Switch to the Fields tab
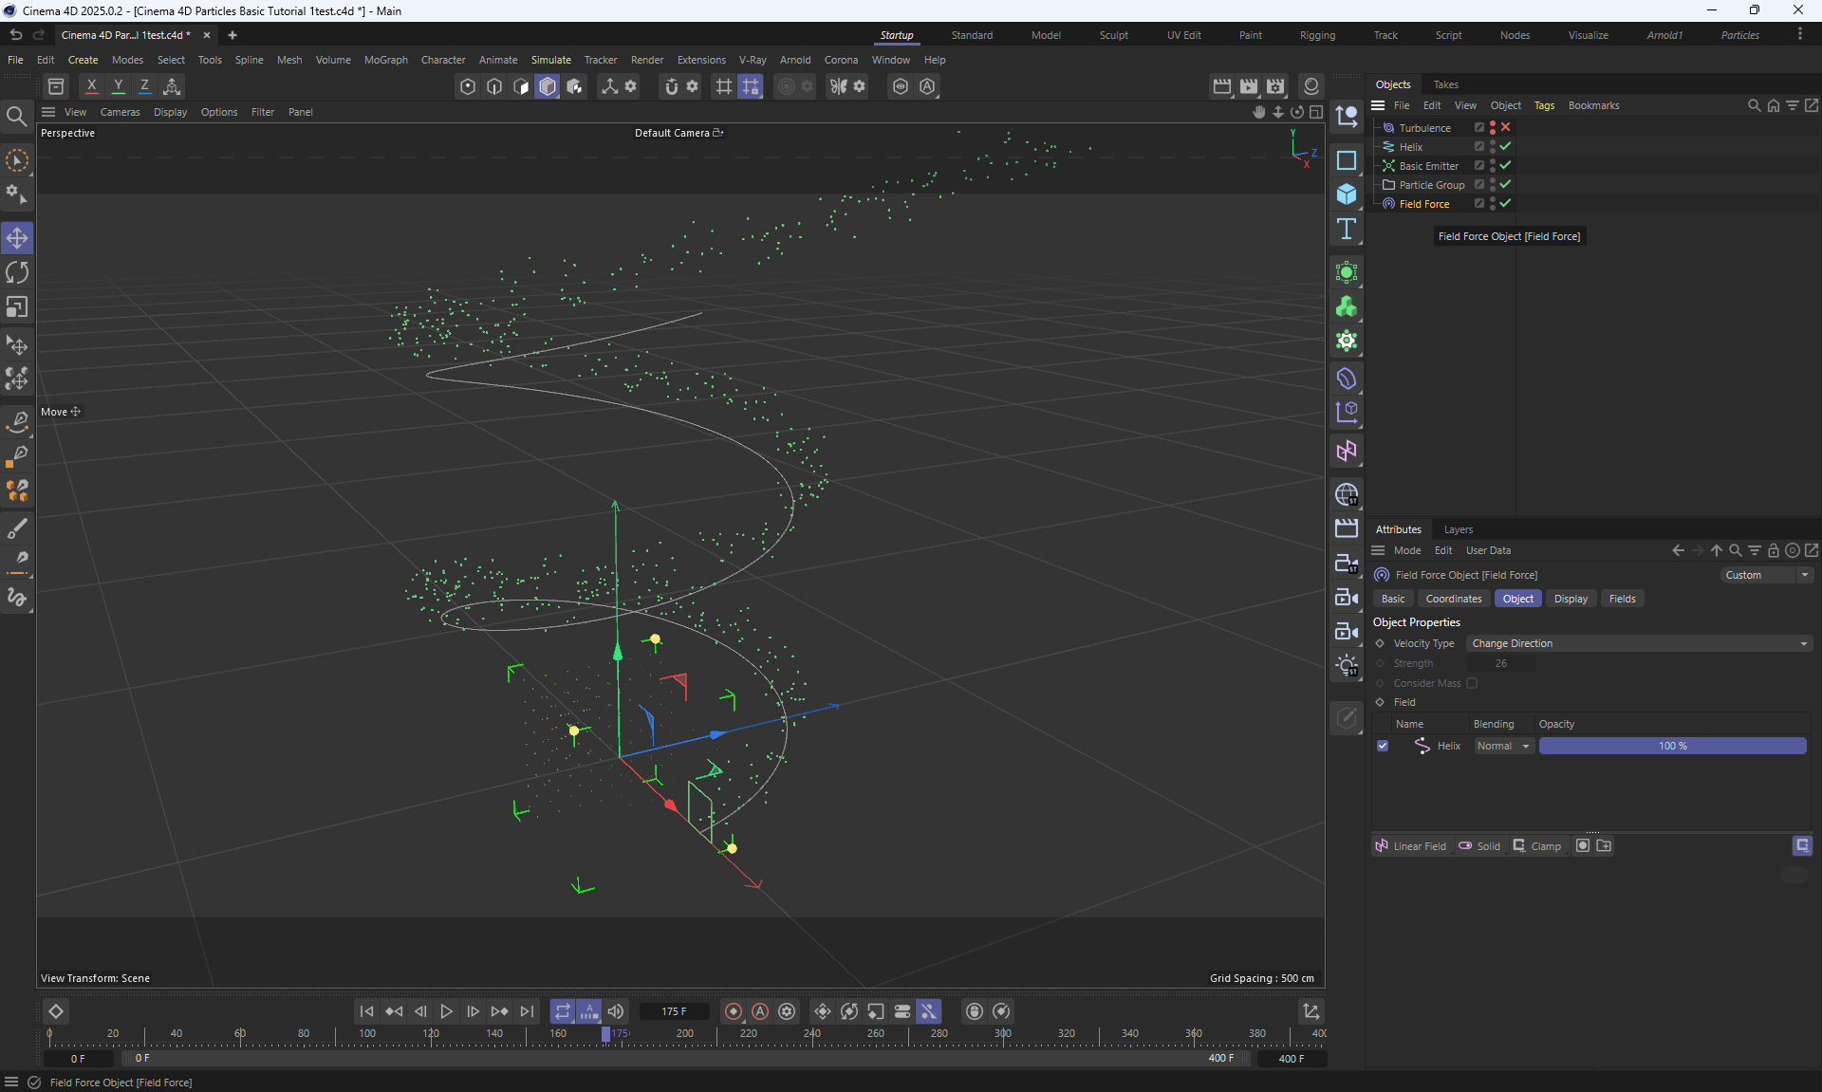Image resolution: width=1822 pixels, height=1092 pixels. coord(1622,599)
